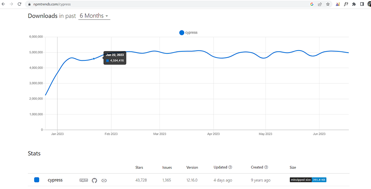The width and height of the screenshot is (371, 189).
Task: Click the tooltip date Jan 22, 2023
Action: pos(115,55)
